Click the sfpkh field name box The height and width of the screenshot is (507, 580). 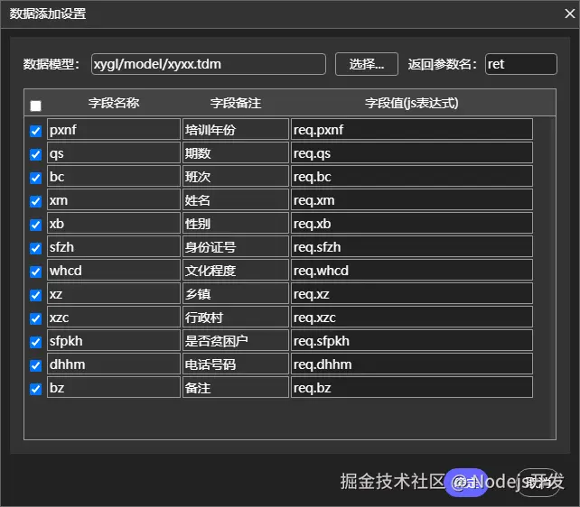tap(114, 340)
